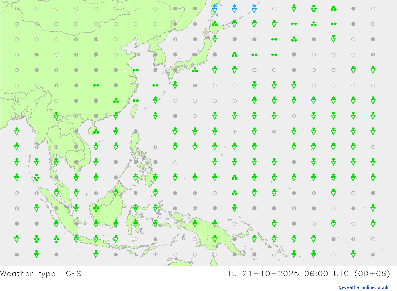Select the 'Tu 21-10-2025 06:00 UTC (00+06)' timestamp
Screen dimensions: 397x291
308,274
